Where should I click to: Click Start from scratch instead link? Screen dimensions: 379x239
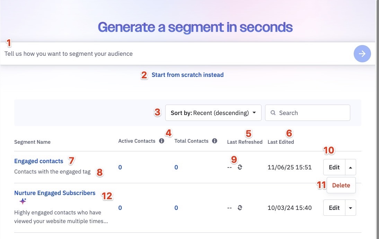point(187,75)
